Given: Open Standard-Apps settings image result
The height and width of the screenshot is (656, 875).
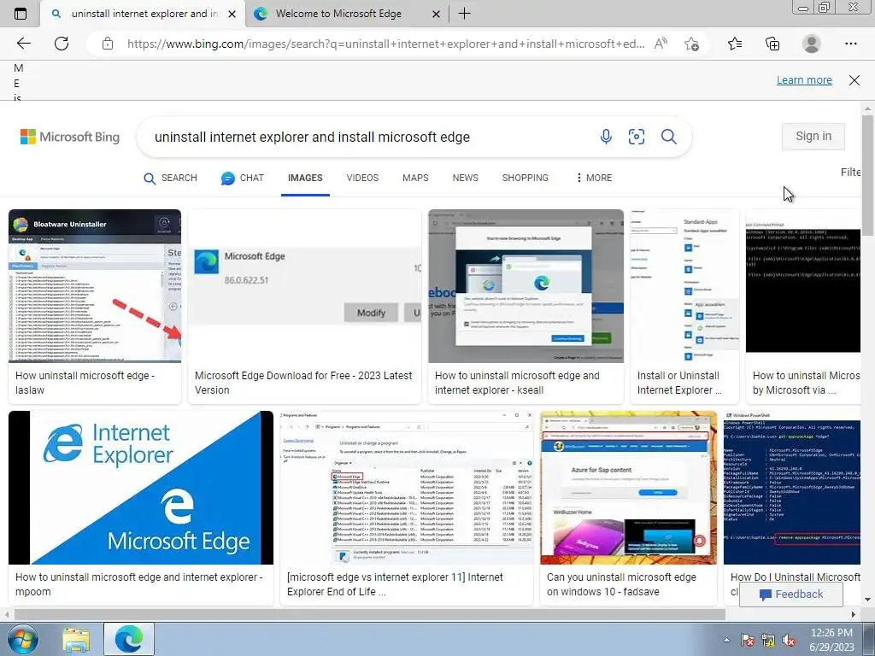Looking at the screenshot, I should pos(684,286).
